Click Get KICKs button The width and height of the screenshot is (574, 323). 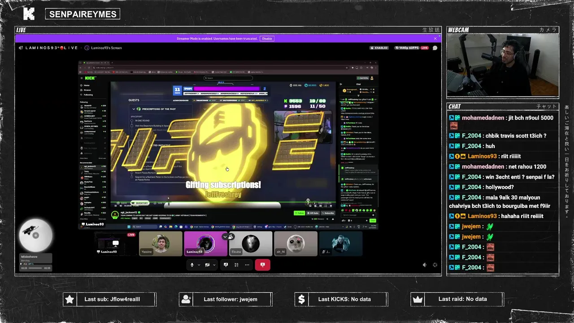363,78
